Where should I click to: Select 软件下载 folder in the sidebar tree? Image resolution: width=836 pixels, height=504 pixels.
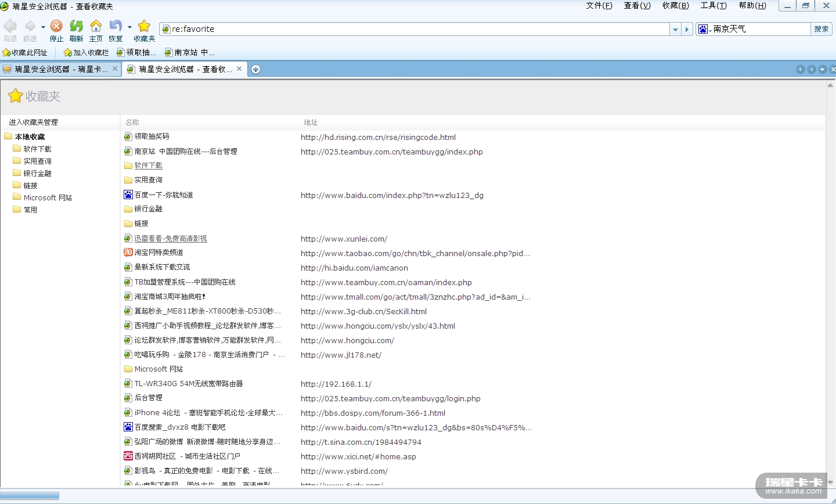pos(37,149)
